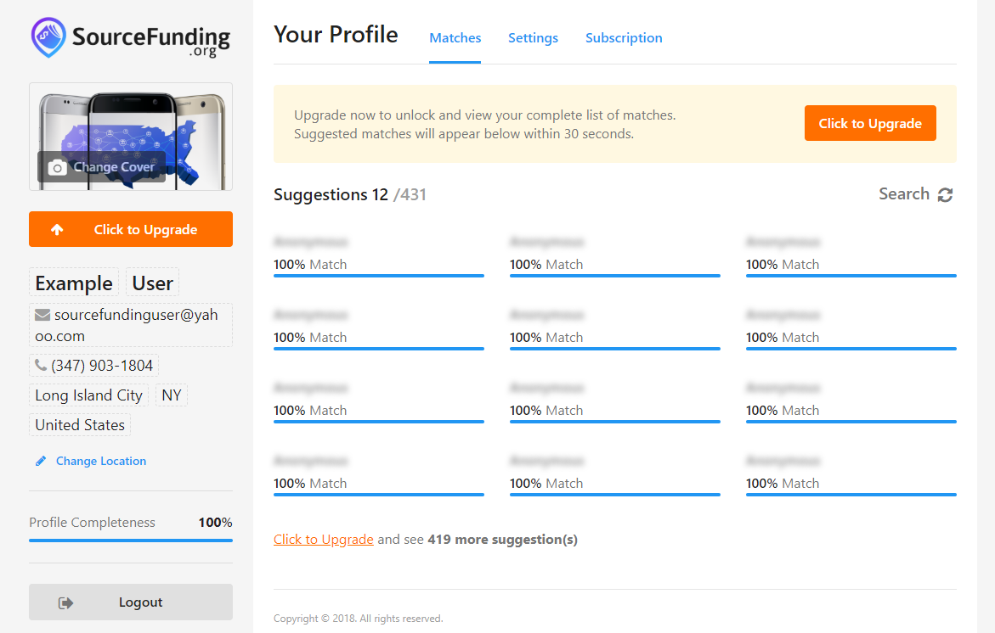995x633 pixels.
Task: Click the Example first name field
Action: click(x=74, y=283)
